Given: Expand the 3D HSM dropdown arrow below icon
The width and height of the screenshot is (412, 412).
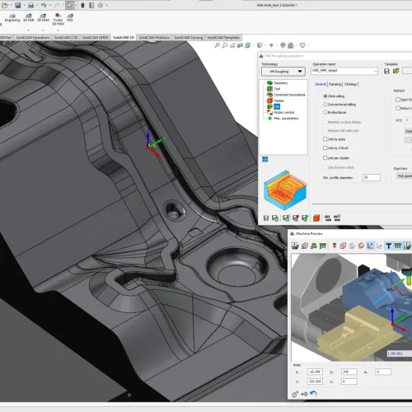Looking at the screenshot, I should [43, 30].
